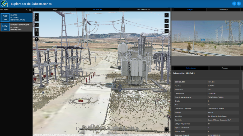Zoom in on the 3D scene
Screen dimensions: 243x136
click(36, 15)
